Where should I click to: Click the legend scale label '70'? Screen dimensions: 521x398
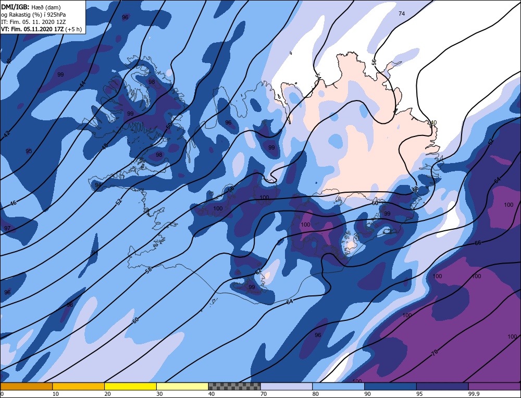point(264,394)
